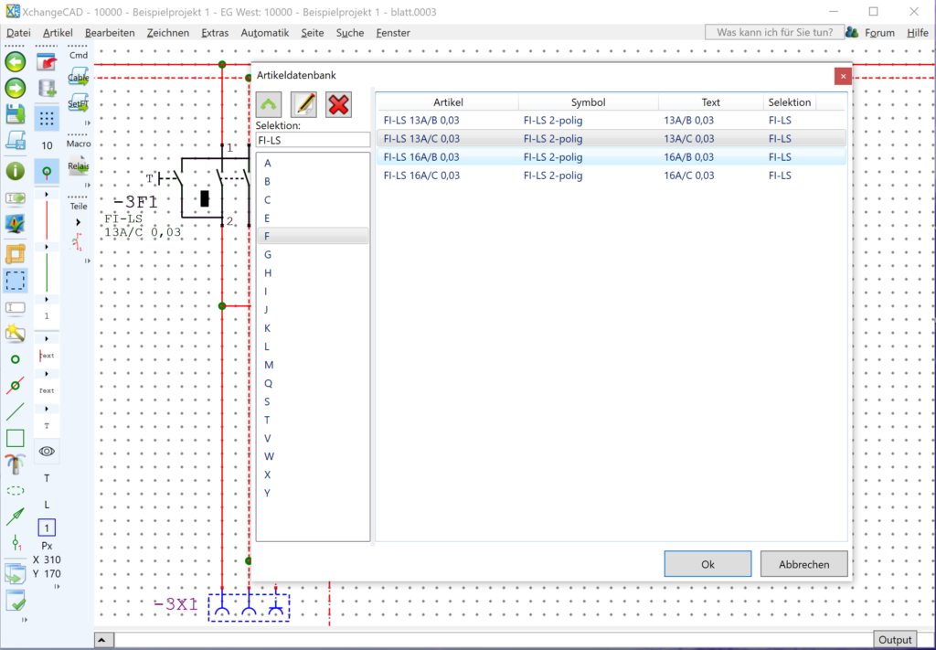Click the Ok button
Screen dimensions: 936x650
pyautogui.click(x=707, y=564)
